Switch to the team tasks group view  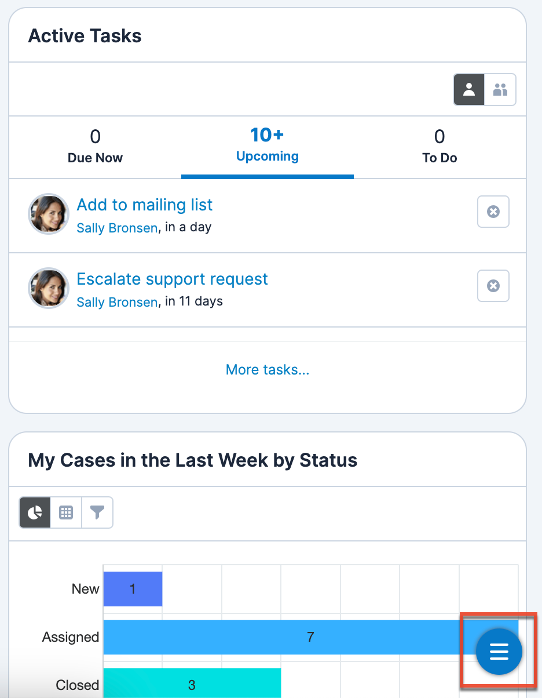[500, 89]
